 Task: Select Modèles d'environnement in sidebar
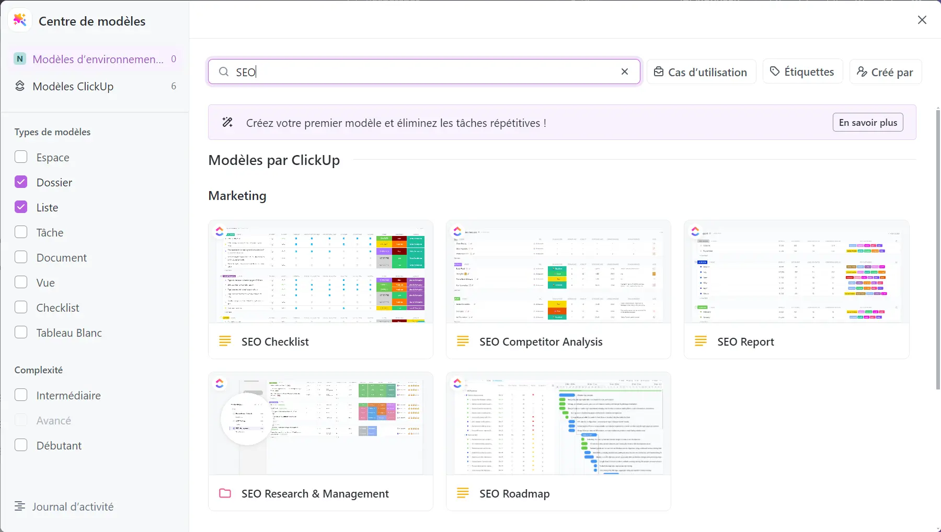tap(95, 59)
